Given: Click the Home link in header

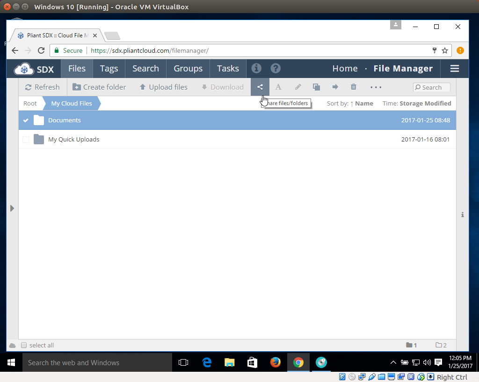Looking at the screenshot, I should point(345,69).
